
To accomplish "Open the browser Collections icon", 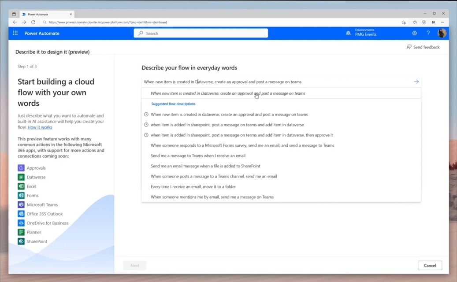I will coord(424,22).
